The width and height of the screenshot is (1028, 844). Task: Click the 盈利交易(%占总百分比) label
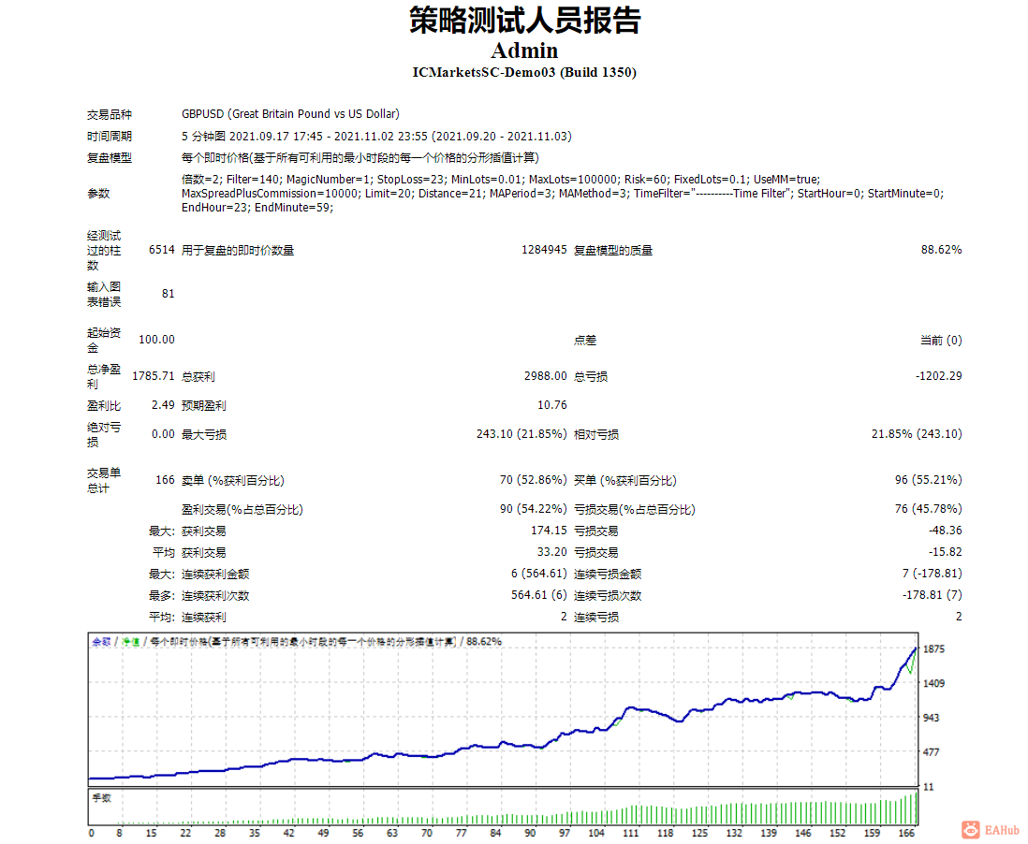click(x=242, y=510)
